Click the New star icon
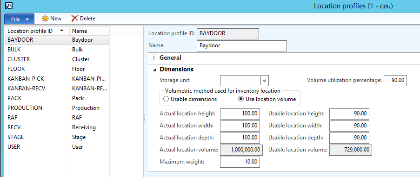The height and width of the screenshot is (177, 420). [45, 19]
